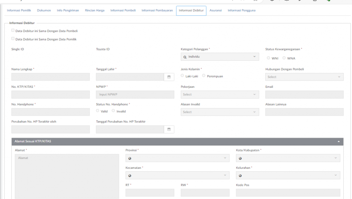Viewport: 352px width, 199px height.
Task: Open Info Pengiriman tab
Action: 68,11
